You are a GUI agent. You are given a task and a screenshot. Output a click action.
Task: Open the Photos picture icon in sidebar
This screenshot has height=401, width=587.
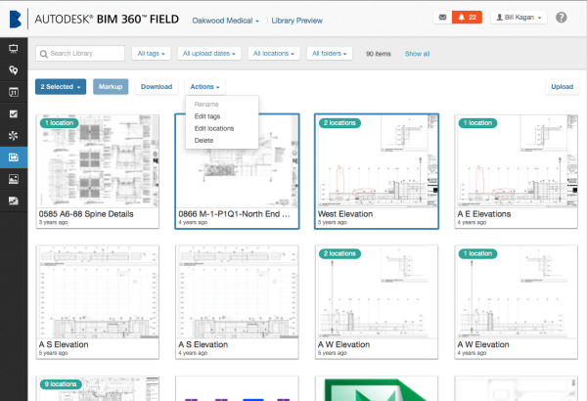(x=14, y=179)
